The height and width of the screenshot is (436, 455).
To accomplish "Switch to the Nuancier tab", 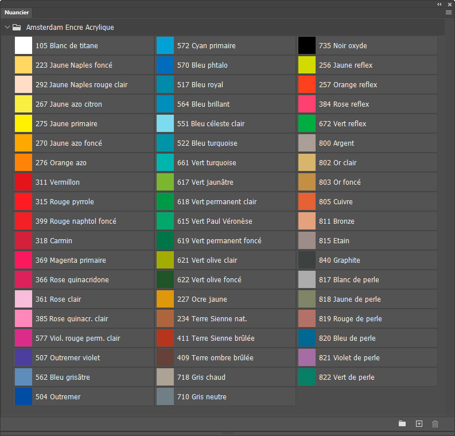I will (17, 13).
